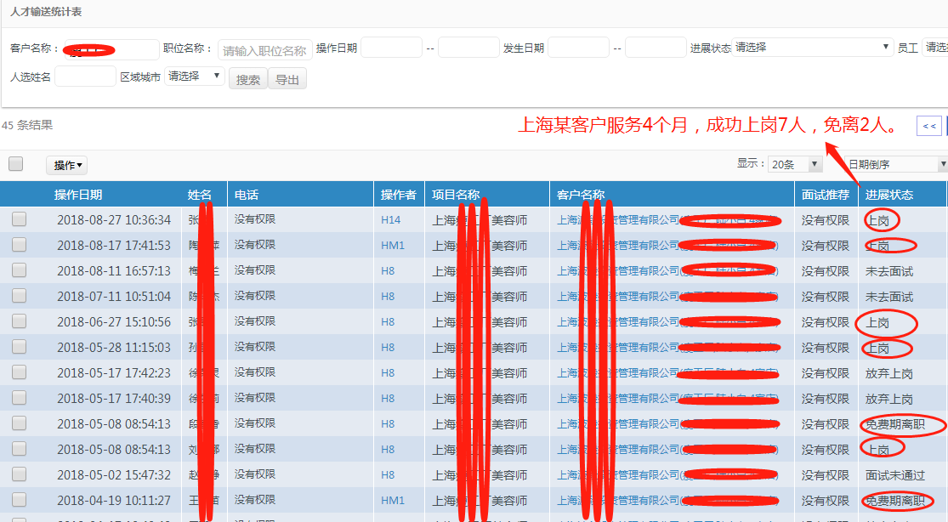Check the row dated 2018-06-27 15:10:56

click(x=20, y=321)
